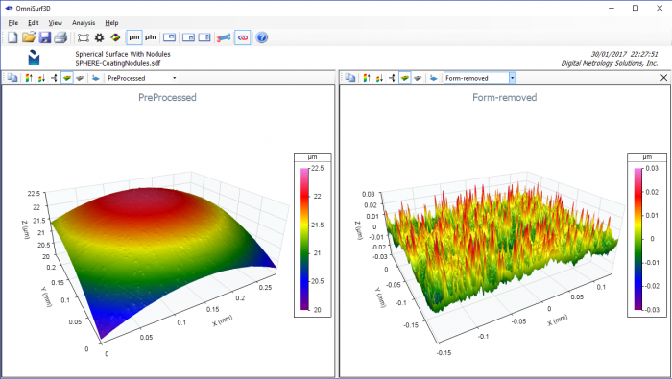Click the Form-removed color scale bar
672x379 pixels.
(x=638, y=239)
